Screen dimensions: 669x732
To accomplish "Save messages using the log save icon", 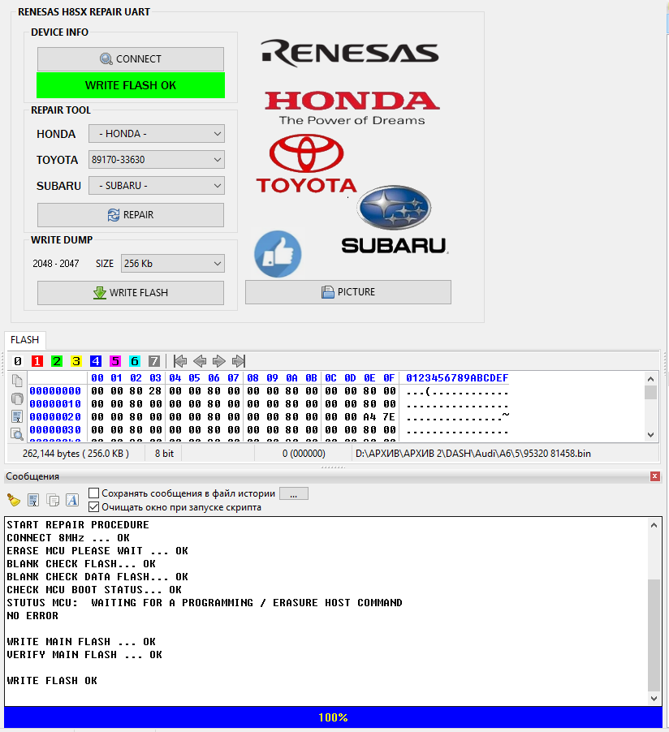I will pos(33,500).
